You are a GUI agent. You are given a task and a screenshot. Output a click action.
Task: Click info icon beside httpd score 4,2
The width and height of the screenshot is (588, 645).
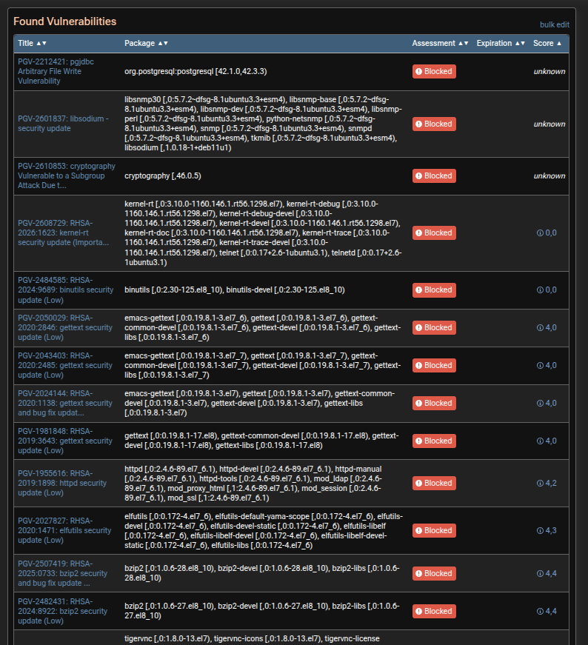[540, 483]
